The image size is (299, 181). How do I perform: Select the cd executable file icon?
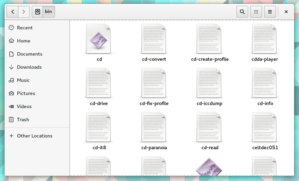pyautogui.click(x=99, y=39)
